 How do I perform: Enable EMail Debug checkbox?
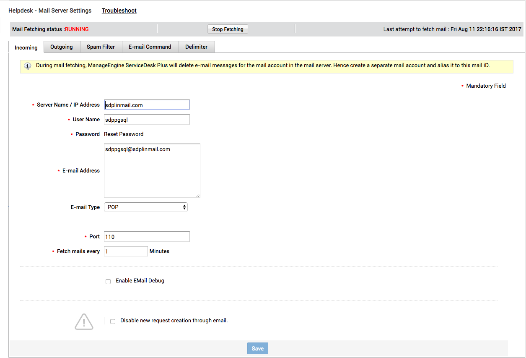click(108, 281)
